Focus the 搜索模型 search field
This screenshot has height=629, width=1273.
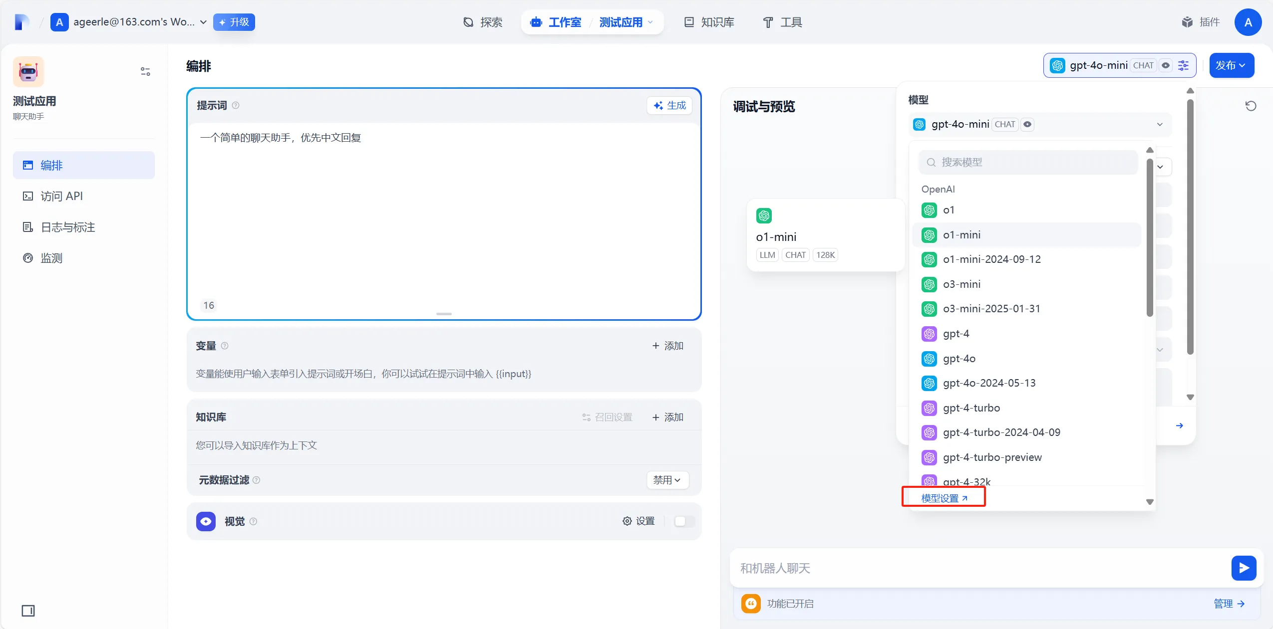pyautogui.click(x=1028, y=163)
